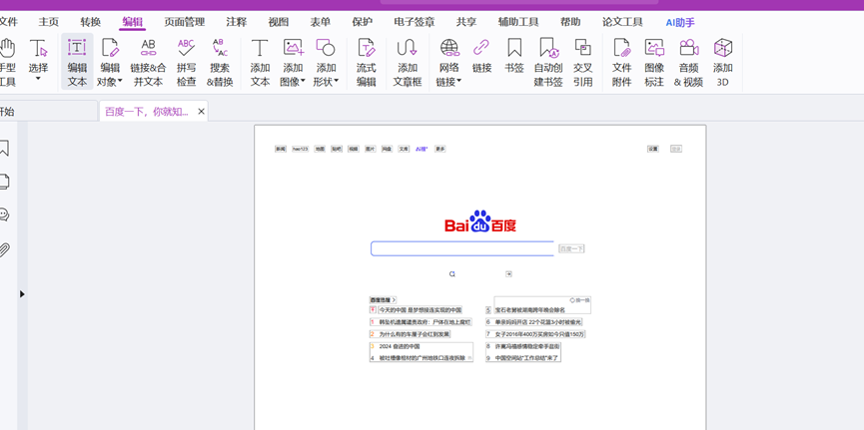The width and height of the screenshot is (864, 430).
Task: Open the 帮助 ribbon tab
Action: (x=570, y=22)
